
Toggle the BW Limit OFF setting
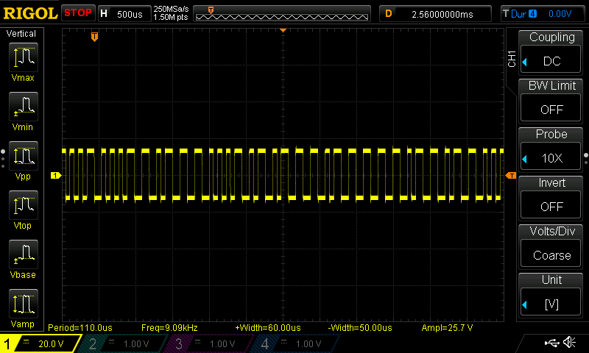(x=551, y=101)
